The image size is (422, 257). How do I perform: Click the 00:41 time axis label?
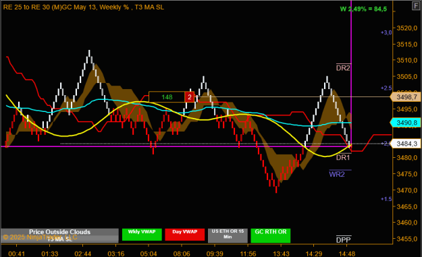point(16,254)
